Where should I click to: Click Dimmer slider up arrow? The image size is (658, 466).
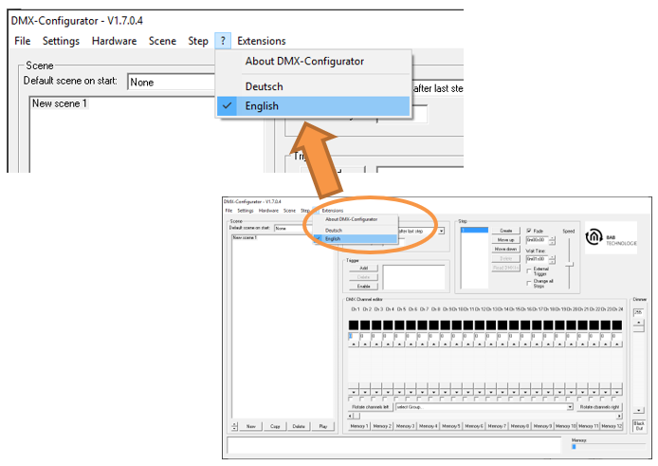point(639,323)
